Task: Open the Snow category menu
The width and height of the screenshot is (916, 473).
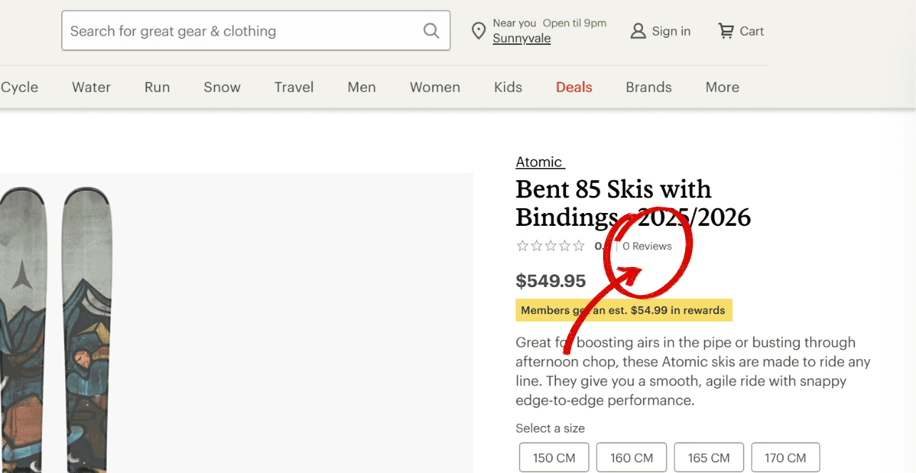Action: [222, 87]
